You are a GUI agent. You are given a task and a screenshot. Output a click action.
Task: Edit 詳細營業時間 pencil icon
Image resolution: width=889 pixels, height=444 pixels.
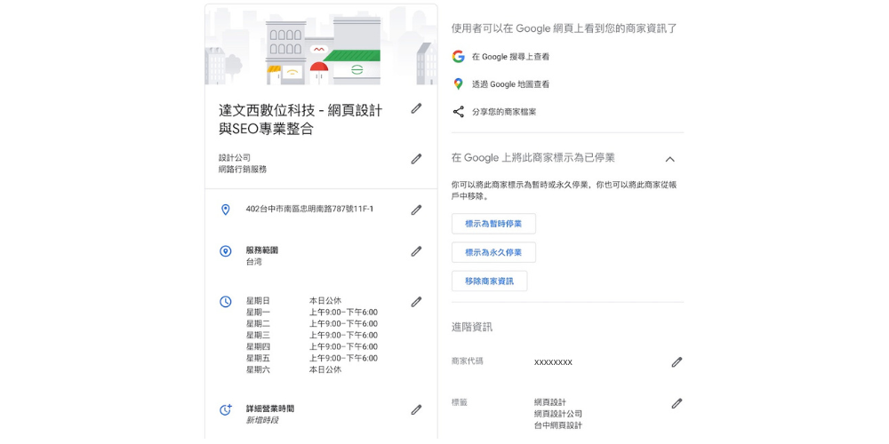[416, 410]
